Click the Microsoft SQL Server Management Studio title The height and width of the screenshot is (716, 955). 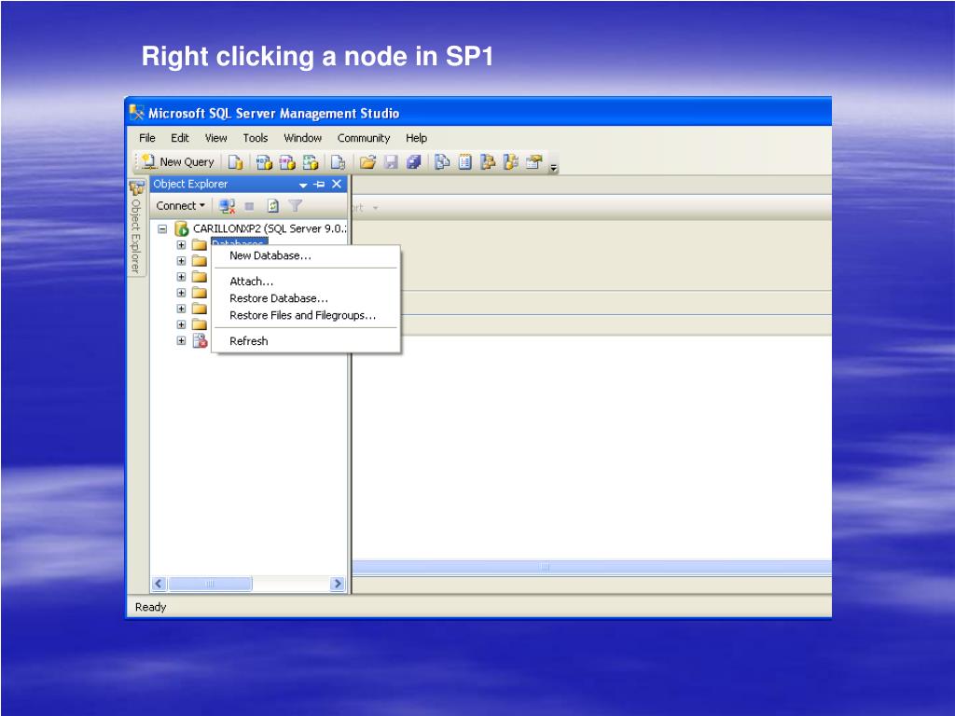click(273, 113)
